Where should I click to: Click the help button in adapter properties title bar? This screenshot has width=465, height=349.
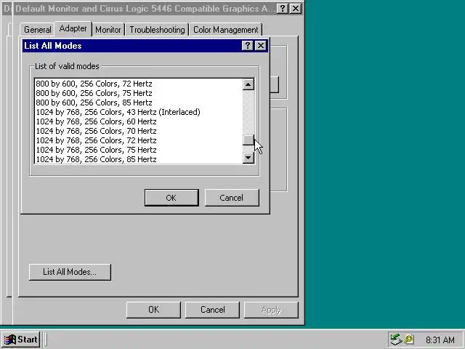tap(283, 8)
